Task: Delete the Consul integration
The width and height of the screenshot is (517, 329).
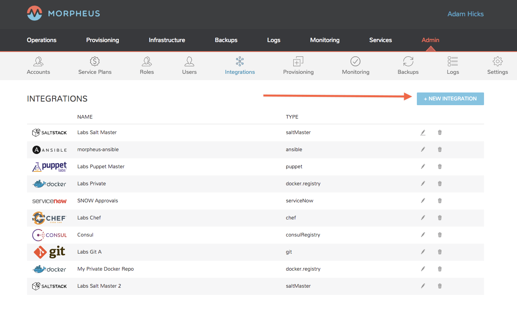Action: pos(440,235)
